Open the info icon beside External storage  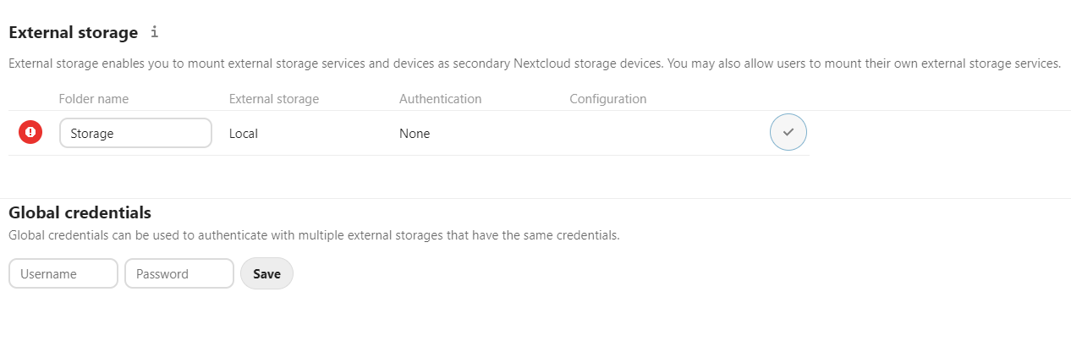154,33
